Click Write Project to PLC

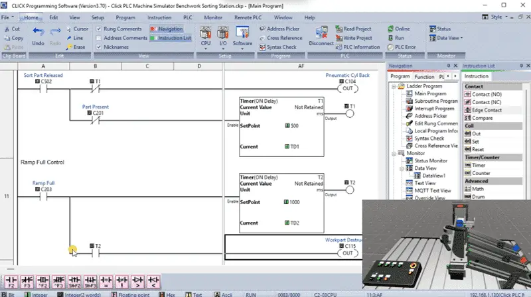pos(354,38)
